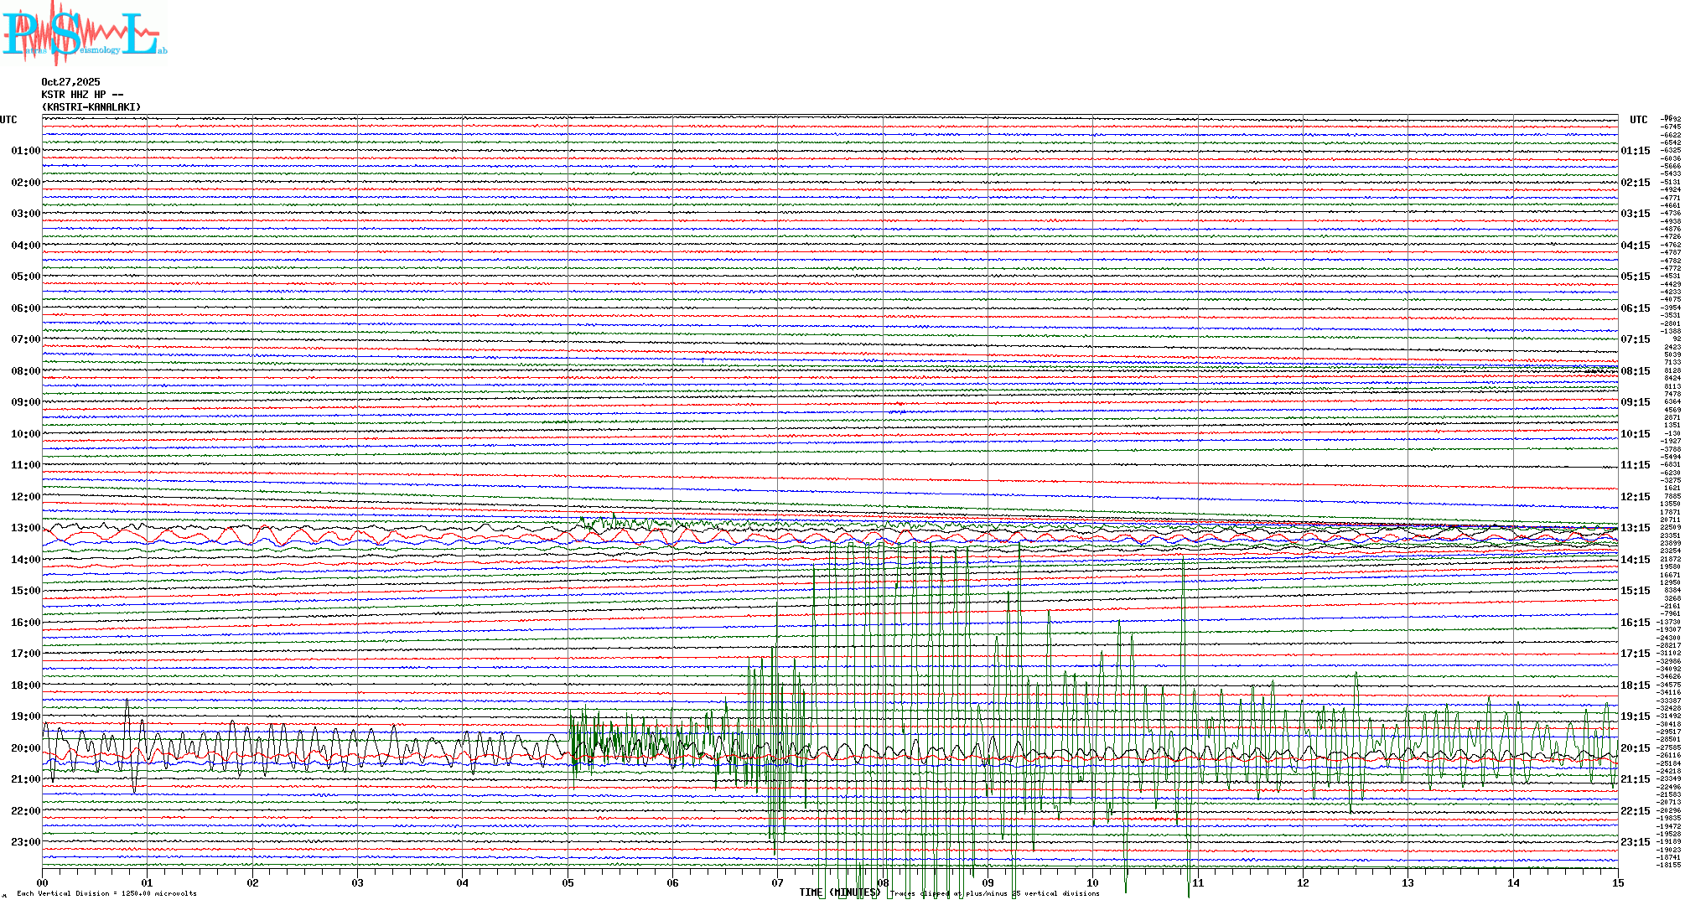Click the (KASTRI-KANALAKI) station name text
Screen dimensions: 1685x905
(91, 107)
